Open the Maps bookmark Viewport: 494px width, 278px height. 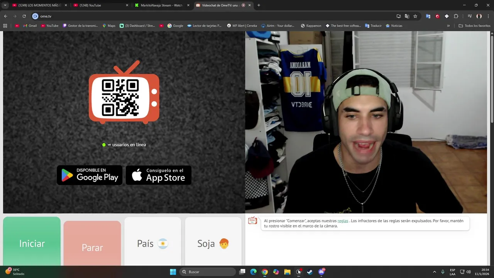click(109, 26)
